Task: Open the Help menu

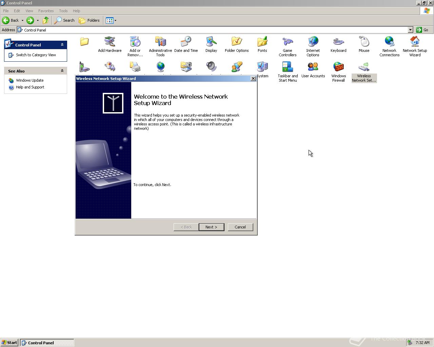Action: click(76, 11)
